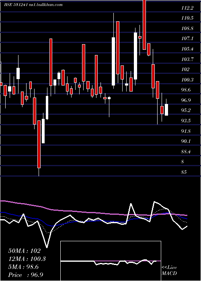Click the 108.8 price axis label
Viewport: 201px width, 281px height.
point(187,29)
